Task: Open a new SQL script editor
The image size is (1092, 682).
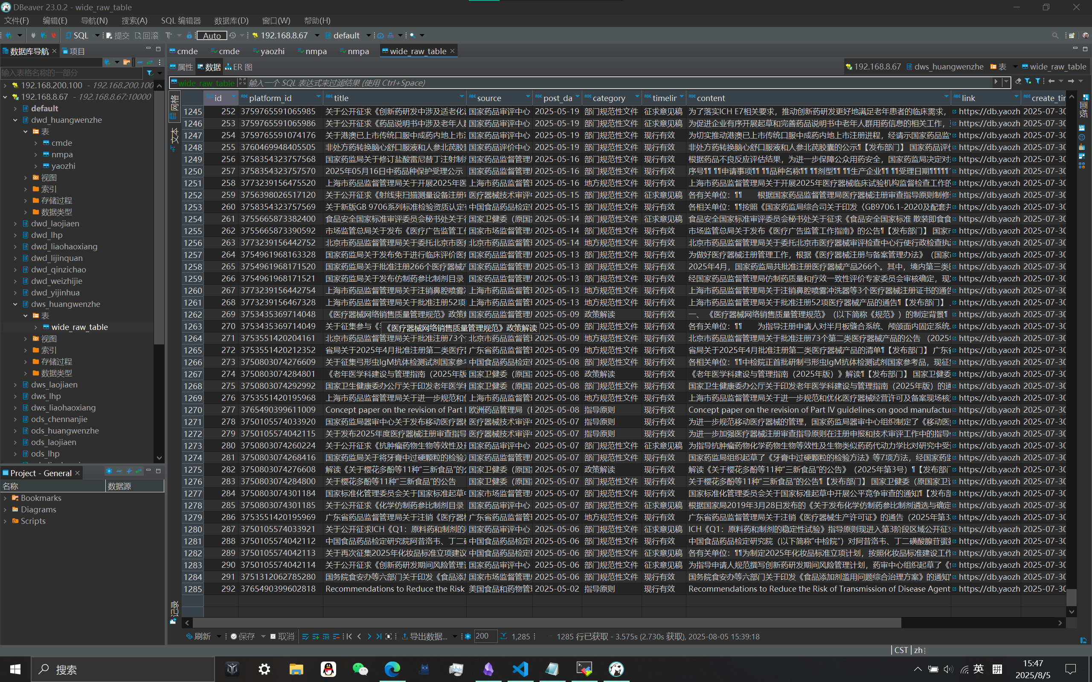Action: click(x=77, y=35)
